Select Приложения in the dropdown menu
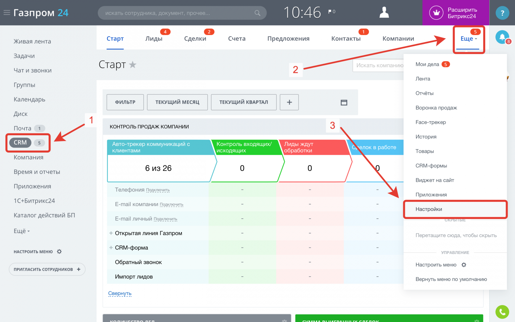The image size is (515, 322). (431, 195)
